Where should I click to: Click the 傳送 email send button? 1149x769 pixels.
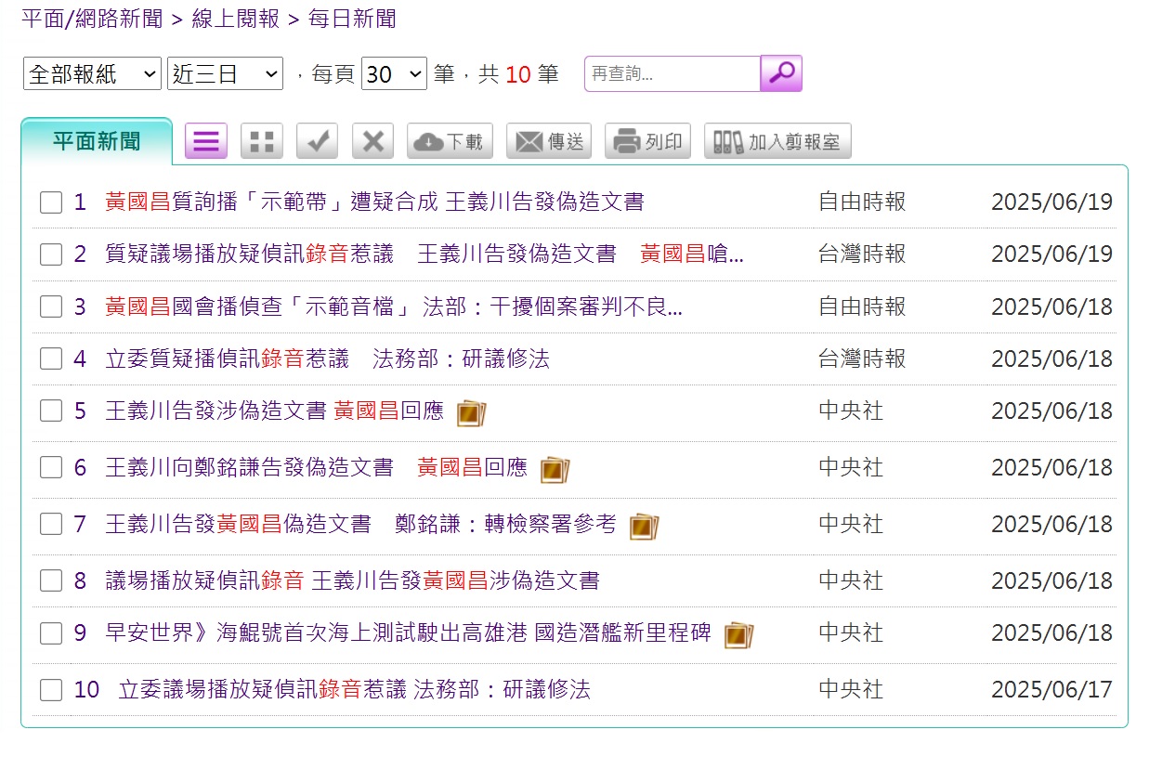click(549, 141)
